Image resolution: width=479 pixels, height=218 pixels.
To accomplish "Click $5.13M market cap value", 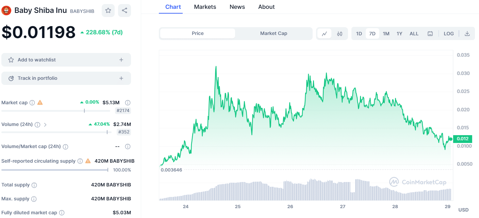I will click(x=111, y=103).
